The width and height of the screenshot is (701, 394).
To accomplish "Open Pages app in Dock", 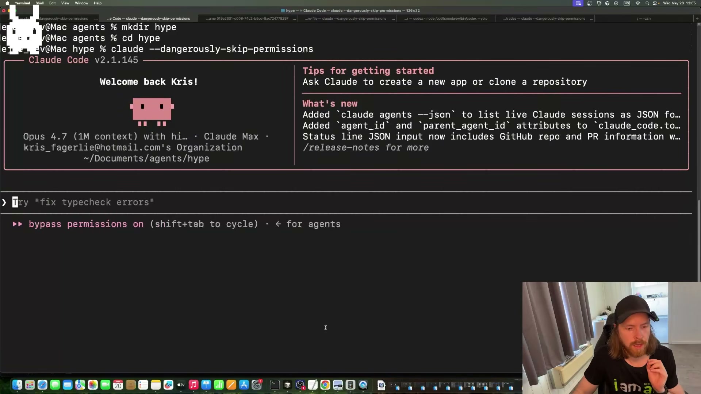I will point(231,385).
